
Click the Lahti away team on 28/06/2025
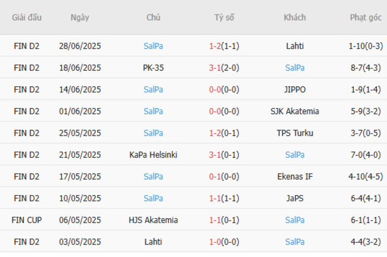click(x=295, y=45)
